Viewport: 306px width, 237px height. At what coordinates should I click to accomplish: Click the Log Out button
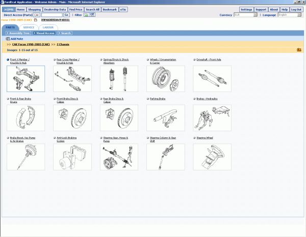(296, 10)
